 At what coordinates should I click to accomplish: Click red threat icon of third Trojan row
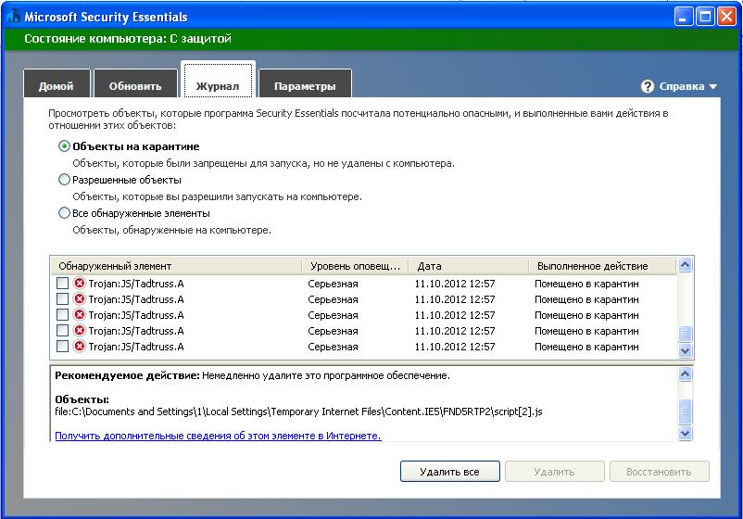[80, 315]
